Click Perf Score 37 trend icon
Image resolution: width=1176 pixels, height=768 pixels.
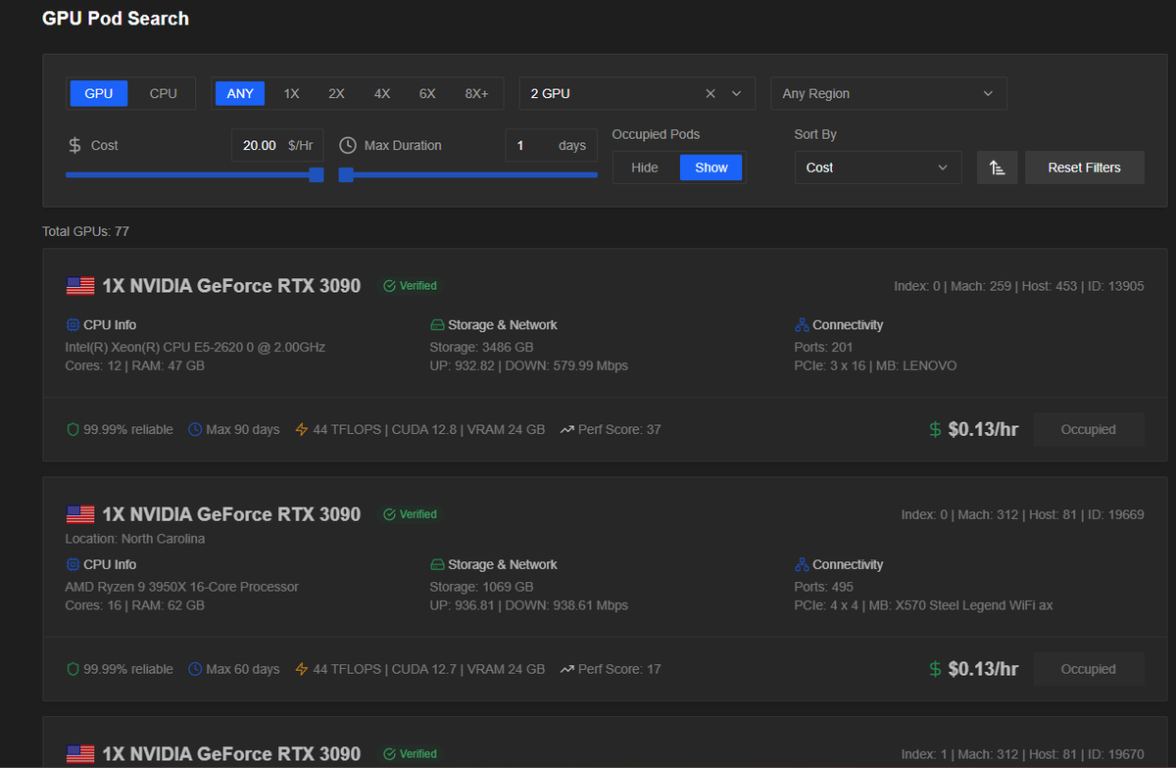567,429
